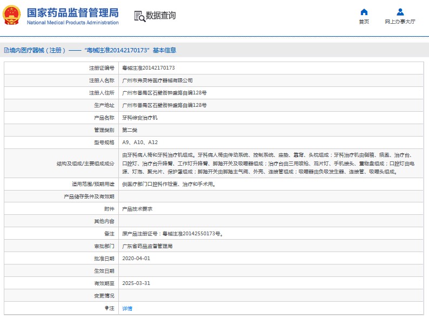Click the small icon before 境内医疗器械 heading
Image resolution: width=429 pixels, height=319 pixels.
(x=5, y=50)
